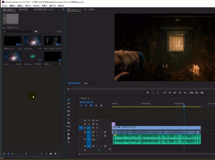Open the 编辑(E) menu

click(12, 6)
